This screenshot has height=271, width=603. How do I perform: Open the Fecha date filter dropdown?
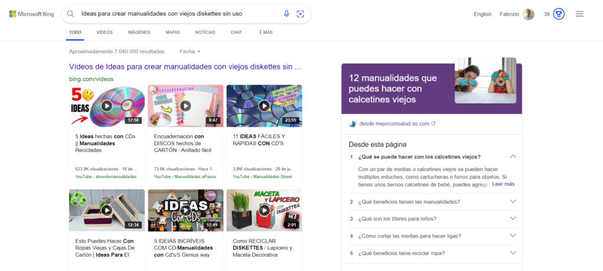point(190,52)
